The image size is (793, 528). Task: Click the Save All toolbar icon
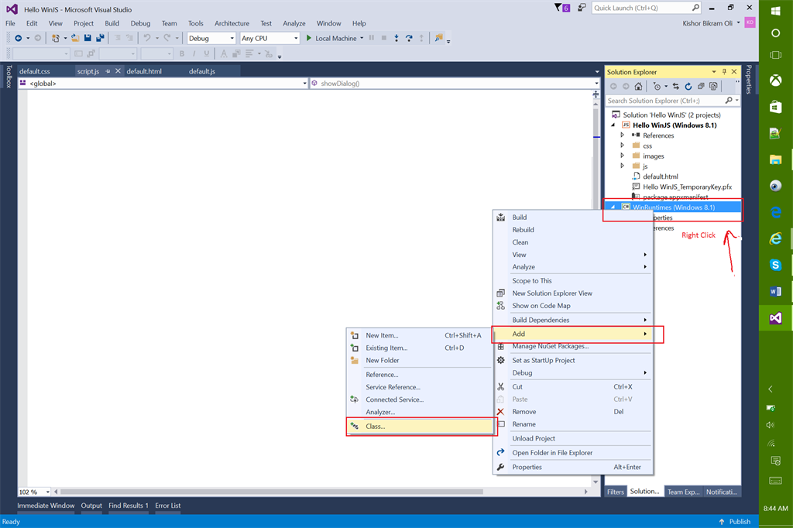(100, 38)
